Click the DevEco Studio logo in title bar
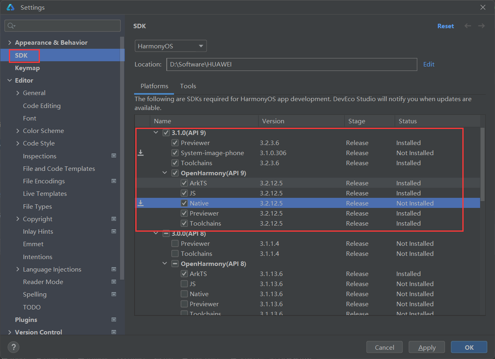This screenshot has width=495, height=359. click(10, 7)
